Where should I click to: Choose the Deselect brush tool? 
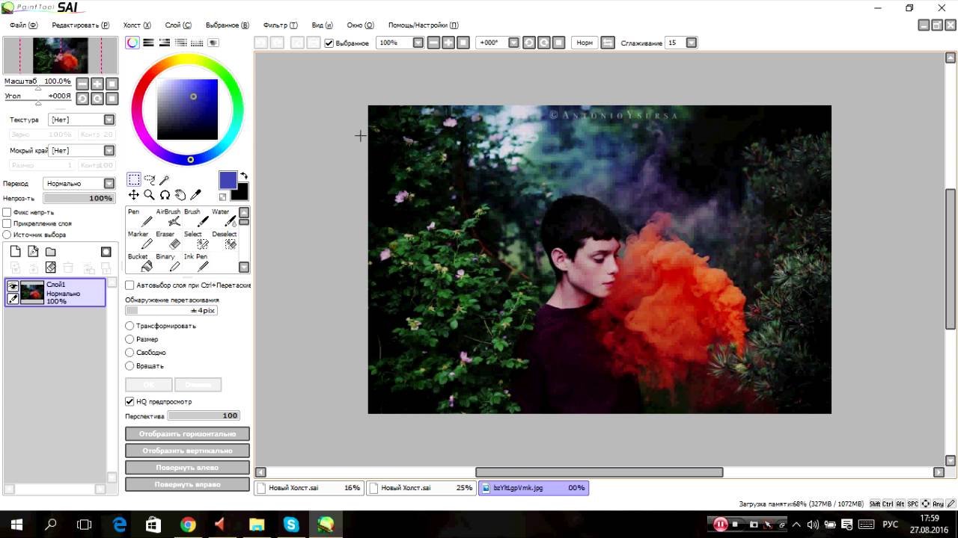click(x=225, y=240)
